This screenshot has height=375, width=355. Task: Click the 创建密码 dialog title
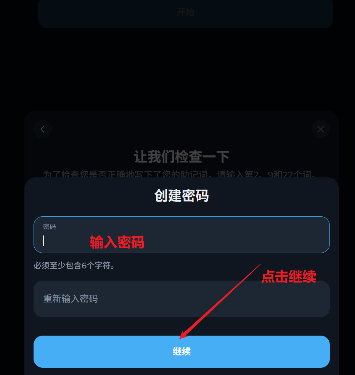tap(182, 195)
